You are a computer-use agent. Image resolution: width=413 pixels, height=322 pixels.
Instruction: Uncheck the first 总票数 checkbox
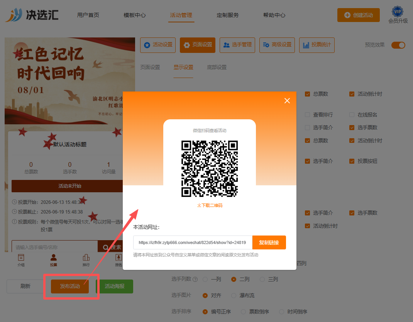[x=307, y=94]
